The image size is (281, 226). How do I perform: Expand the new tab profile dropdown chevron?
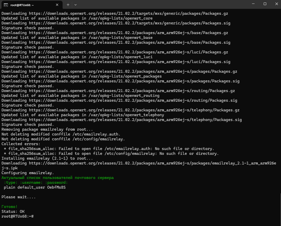pyautogui.click(x=76, y=5)
